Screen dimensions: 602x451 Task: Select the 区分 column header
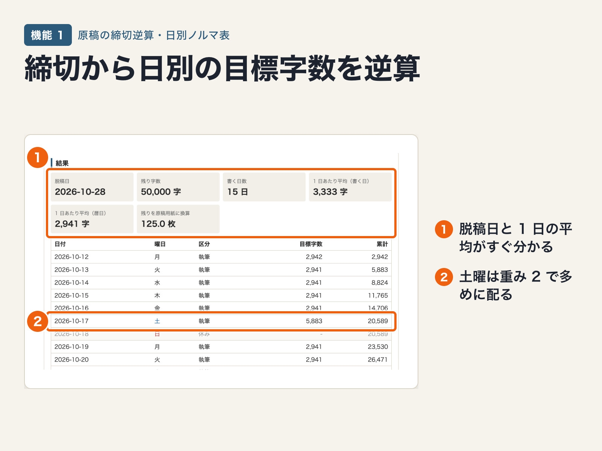[x=204, y=244]
